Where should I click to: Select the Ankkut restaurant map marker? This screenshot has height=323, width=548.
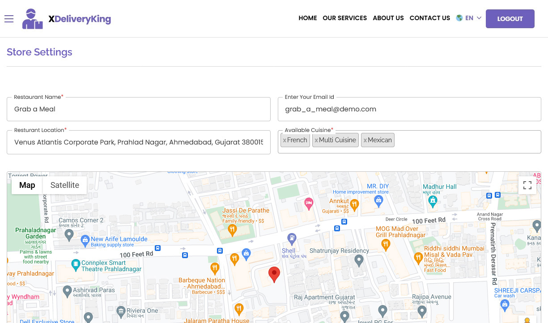[x=355, y=205]
